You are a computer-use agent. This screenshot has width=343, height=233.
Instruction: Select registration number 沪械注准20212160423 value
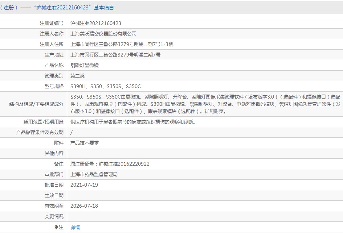click(x=95, y=23)
